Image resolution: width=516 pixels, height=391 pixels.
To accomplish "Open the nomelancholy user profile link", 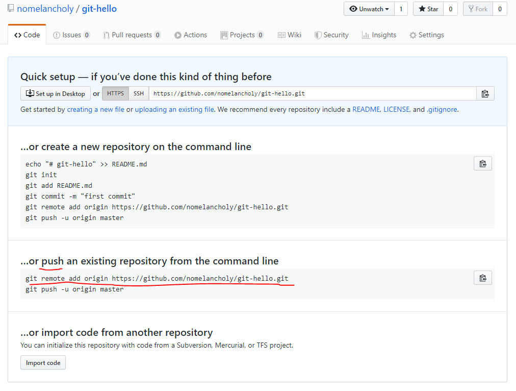I will point(45,9).
